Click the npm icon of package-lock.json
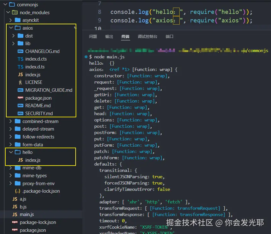 tap(15, 222)
